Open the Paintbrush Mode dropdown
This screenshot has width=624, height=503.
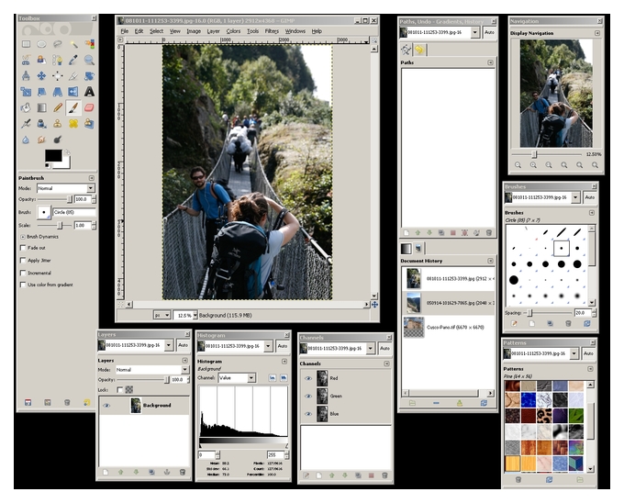pyautogui.click(x=66, y=188)
